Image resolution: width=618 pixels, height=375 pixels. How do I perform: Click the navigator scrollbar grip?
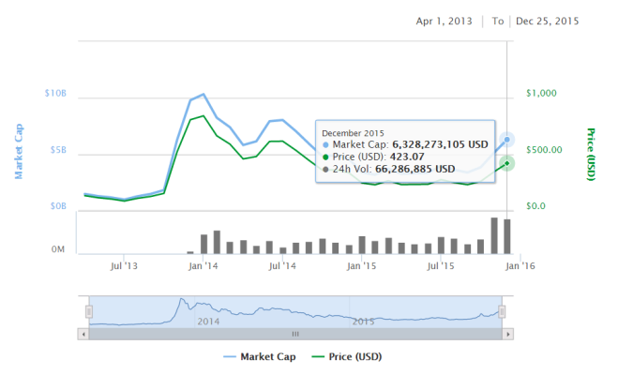295,334
